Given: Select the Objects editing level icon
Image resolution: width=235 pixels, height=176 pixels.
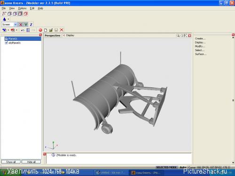Looking at the screenshot, I should tap(20, 14).
